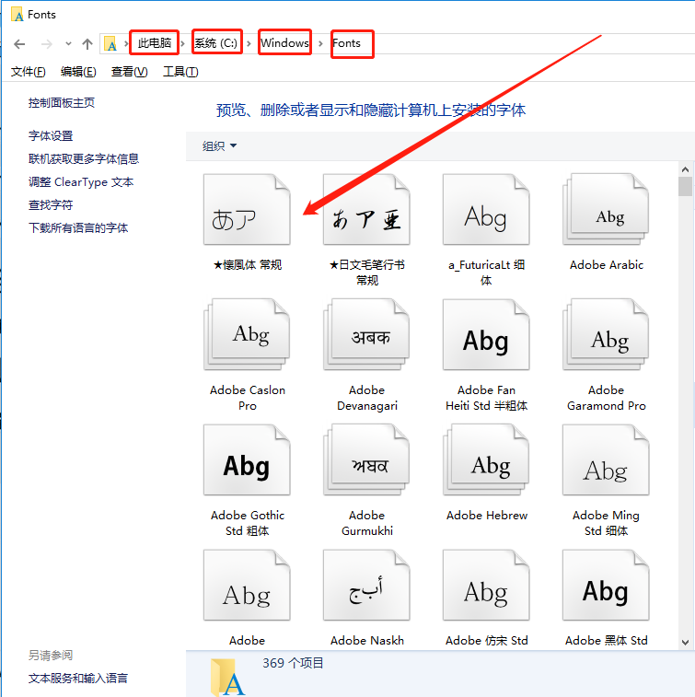The height and width of the screenshot is (697, 695).
Task: Select the ★日文毛笔行书 常规 font icon
Action: 366,209
